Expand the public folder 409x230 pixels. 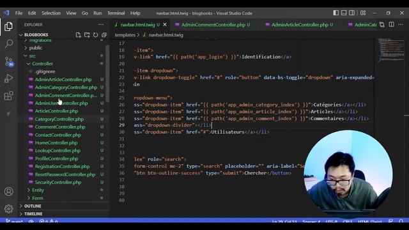click(36, 48)
